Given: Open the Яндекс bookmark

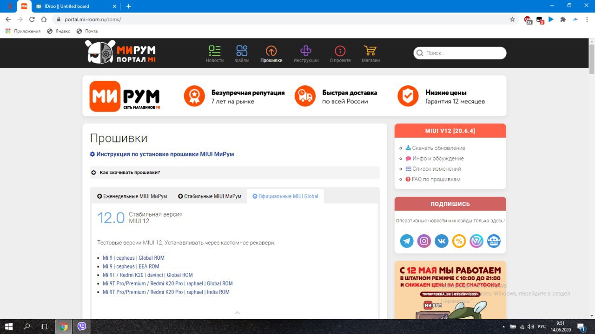Looking at the screenshot, I should point(59,31).
